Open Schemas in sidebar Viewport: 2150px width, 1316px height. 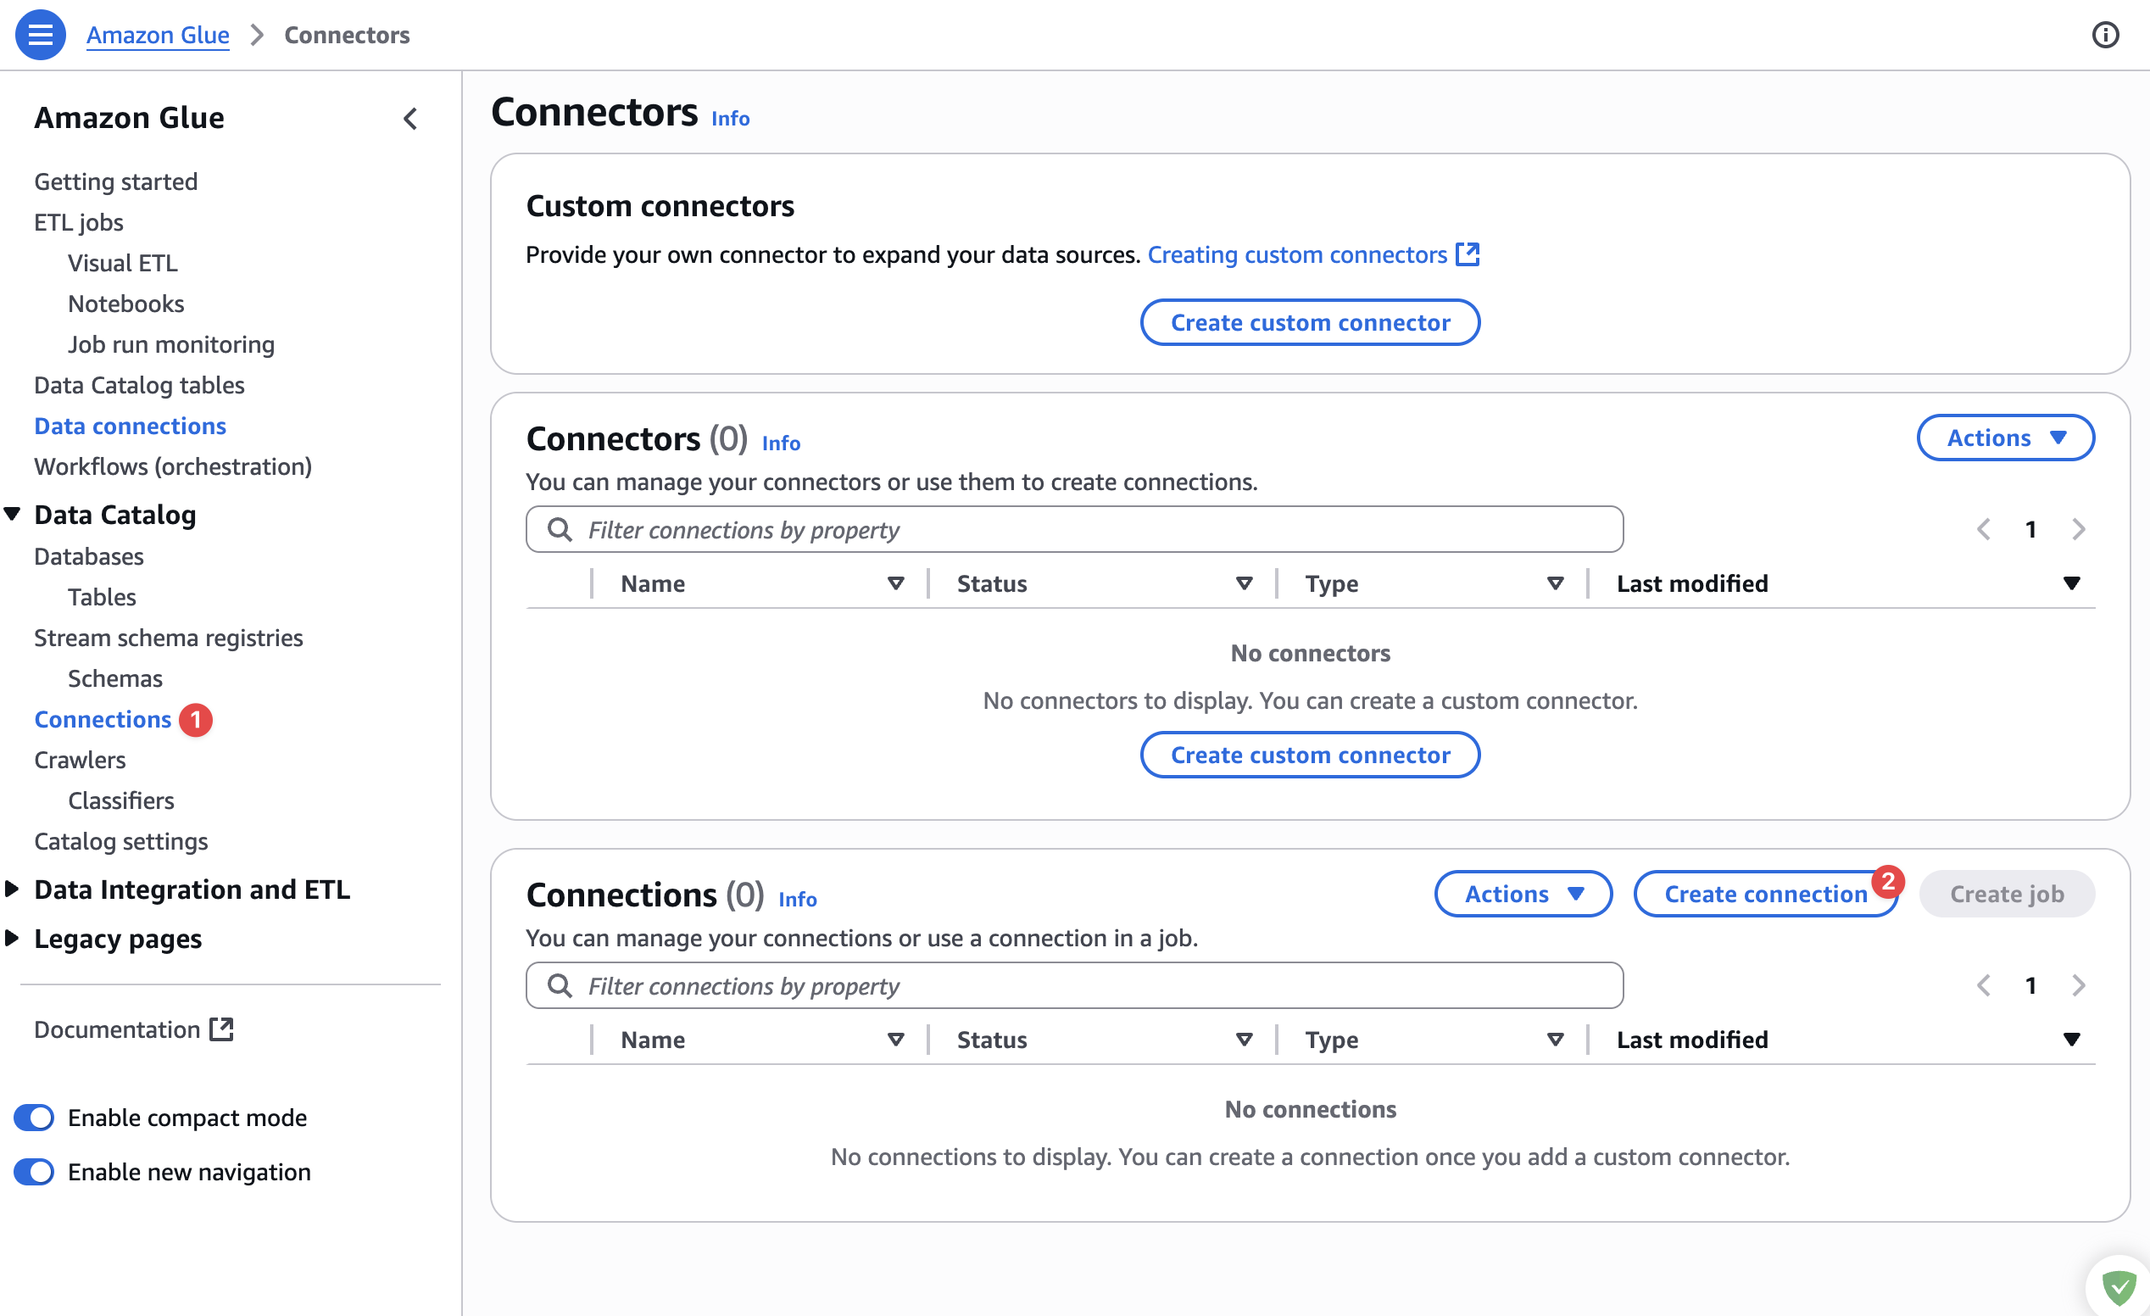click(x=115, y=679)
